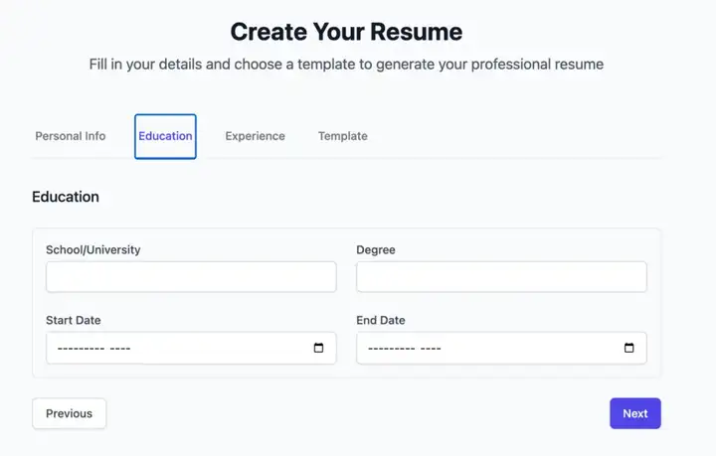The image size is (716, 456).
Task: Click the End Date label
Action: [381, 320]
